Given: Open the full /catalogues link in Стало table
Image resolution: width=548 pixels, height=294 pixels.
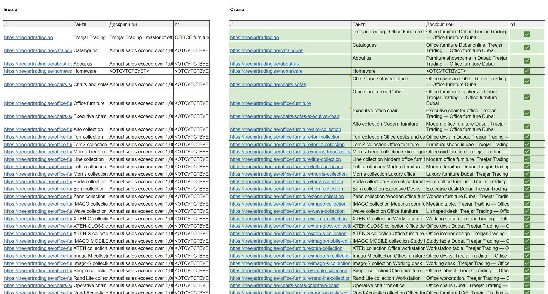Looking at the screenshot, I should tap(267, 50).
